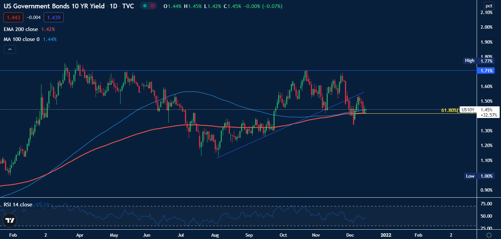The height and width of the screenshot is (239, 501).
Task: Collapse the indicator legend with chevron
Action: (x=10, y=50)
